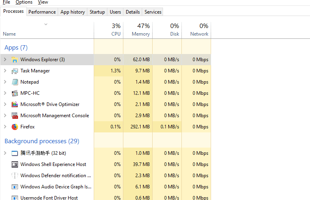Switch to the Users tab
Screen dimensions: 310x200
115,12
